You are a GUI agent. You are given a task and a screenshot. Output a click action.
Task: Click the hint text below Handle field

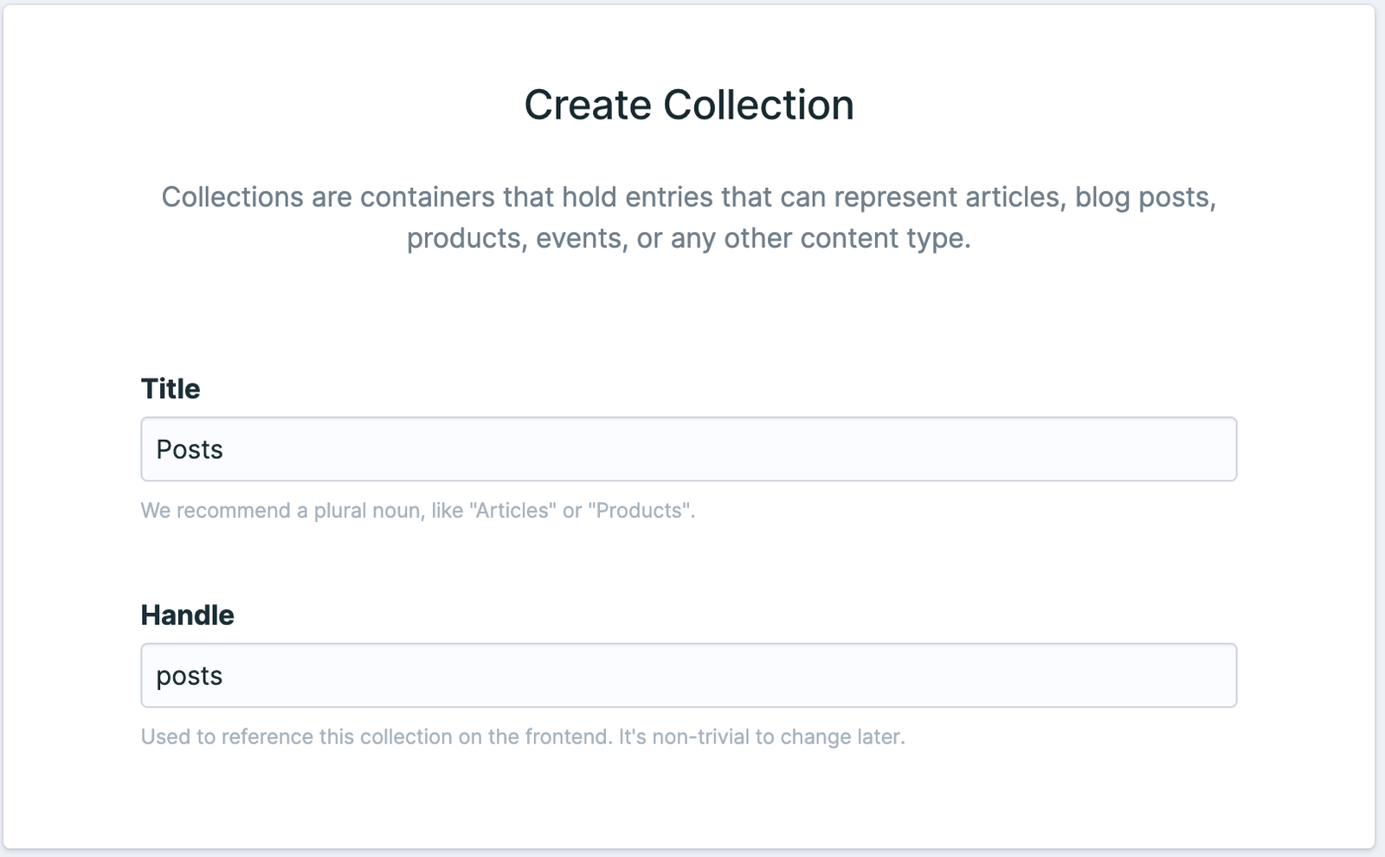click(x=522, y=737)
